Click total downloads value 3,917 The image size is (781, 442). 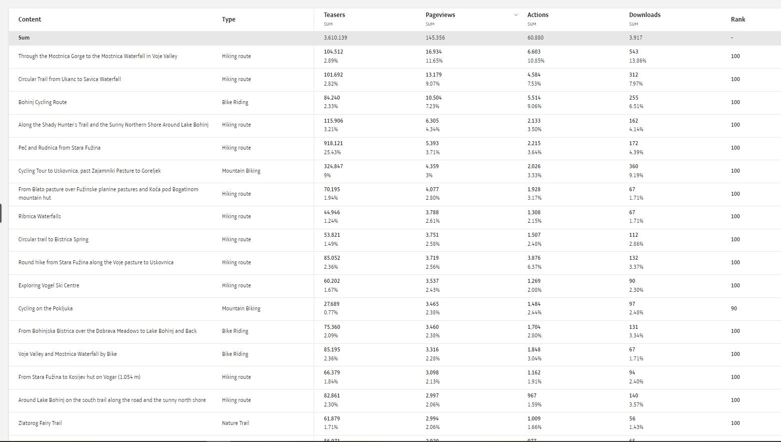coord(636,38)
